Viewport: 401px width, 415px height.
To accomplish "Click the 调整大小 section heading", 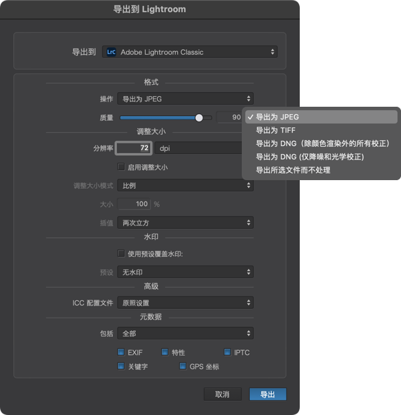I will coord(151,131).
